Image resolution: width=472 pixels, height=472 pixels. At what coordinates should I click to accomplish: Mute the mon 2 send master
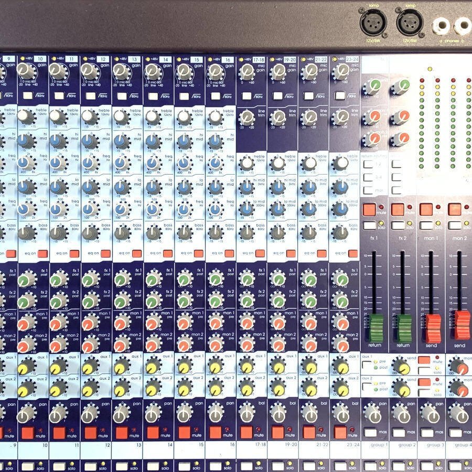click(454, 209)
